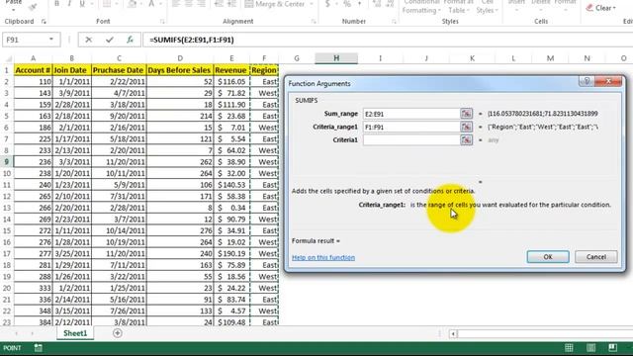Click the revenue cell $190.19
Screen dimensions: 633x356
(x=230, y=253)
